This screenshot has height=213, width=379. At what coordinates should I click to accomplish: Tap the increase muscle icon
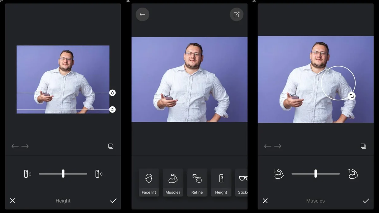click(353, 174)
